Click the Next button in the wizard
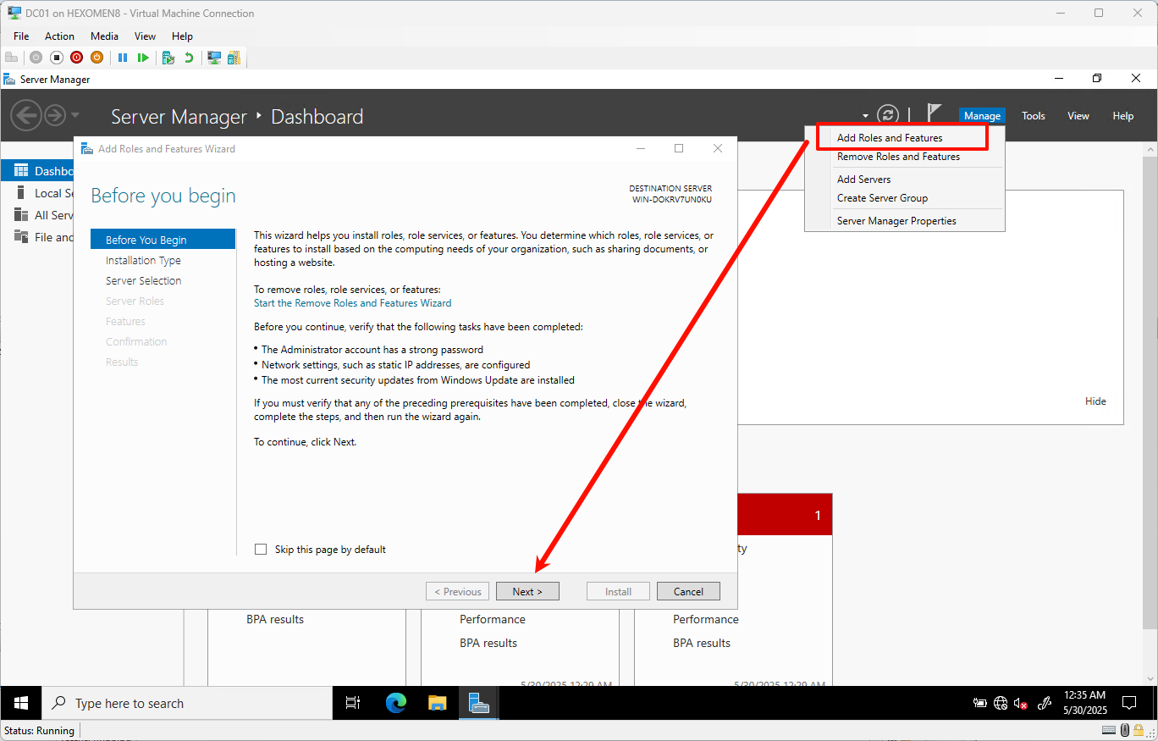This screenshot has width=1158, height=741. 527,592
